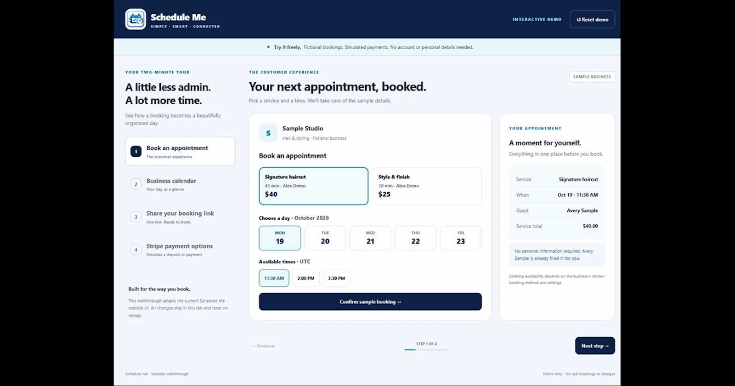
Task: Reset the demo
Action: (x=592, y=19)
